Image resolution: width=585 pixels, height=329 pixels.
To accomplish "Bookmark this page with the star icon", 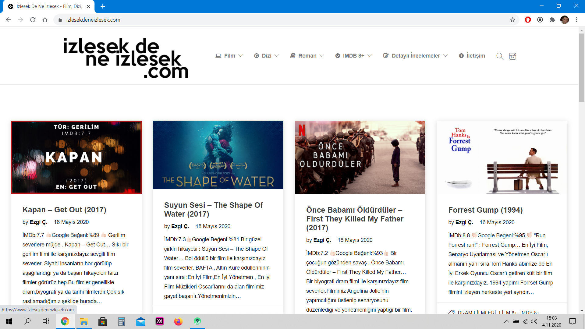I will pyautogui.click(x=512, y=20).
